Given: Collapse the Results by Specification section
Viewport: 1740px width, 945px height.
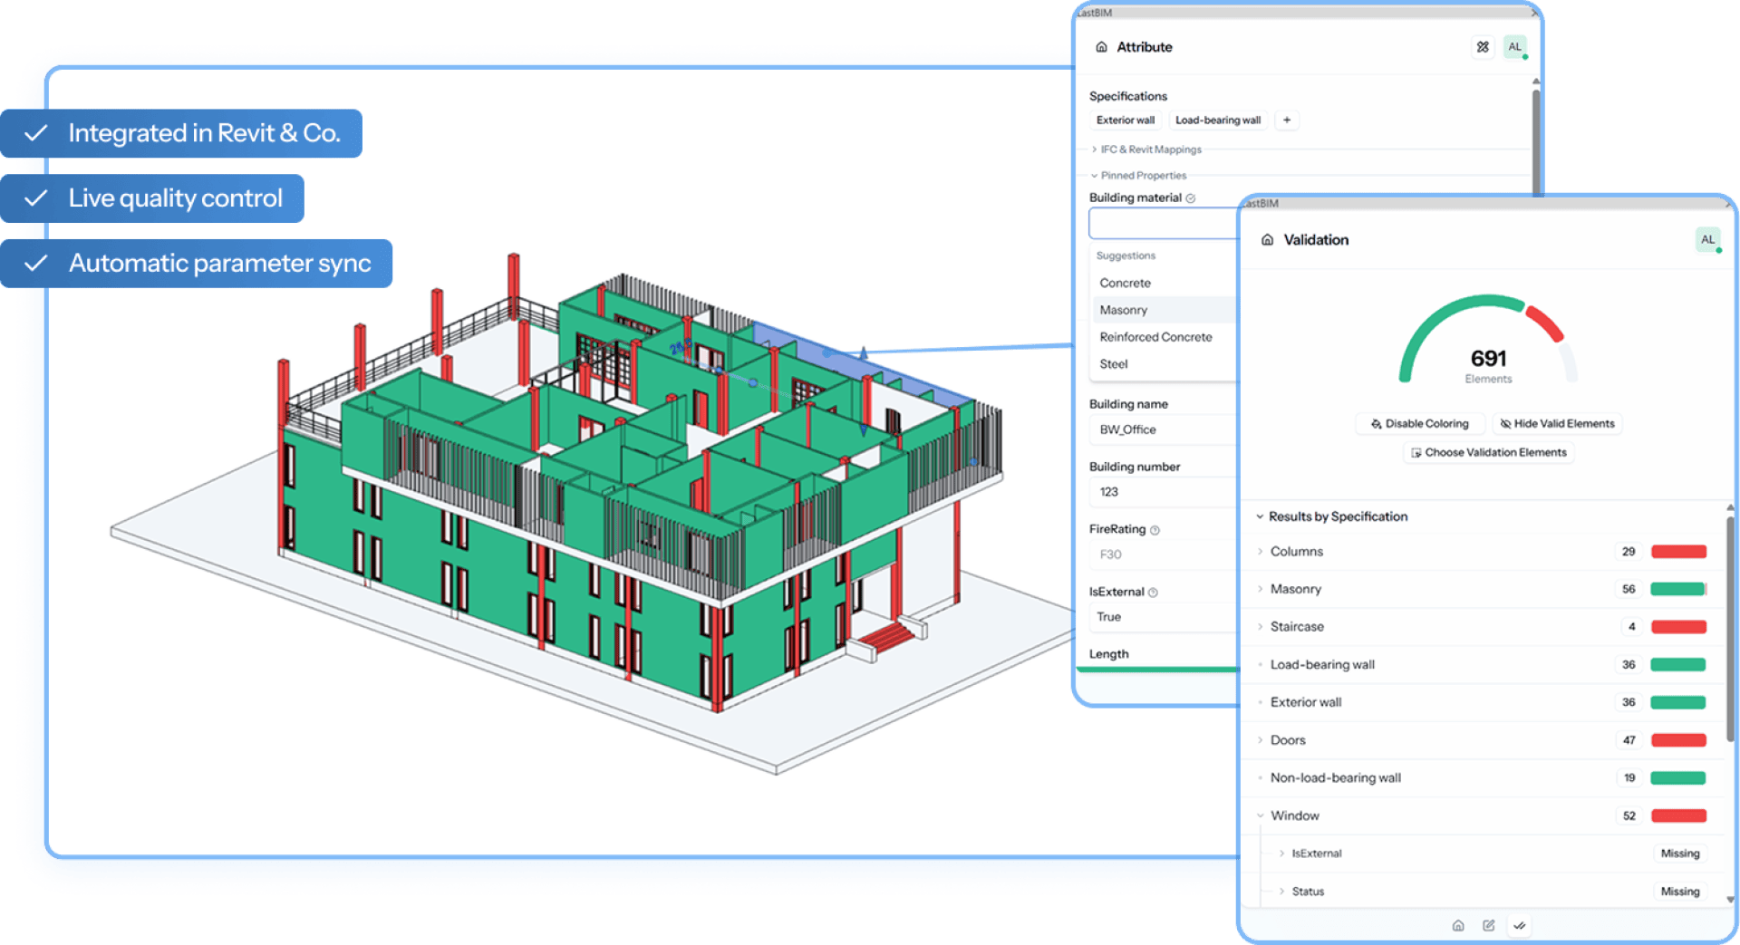Looking at the screenshot, I should click(1260, 516).
